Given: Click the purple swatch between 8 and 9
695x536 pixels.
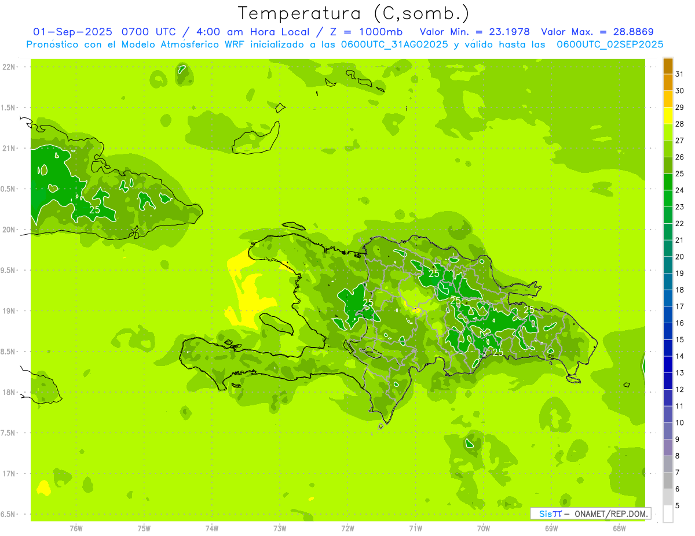Looking at the screenshot, I should click(668, 448).
